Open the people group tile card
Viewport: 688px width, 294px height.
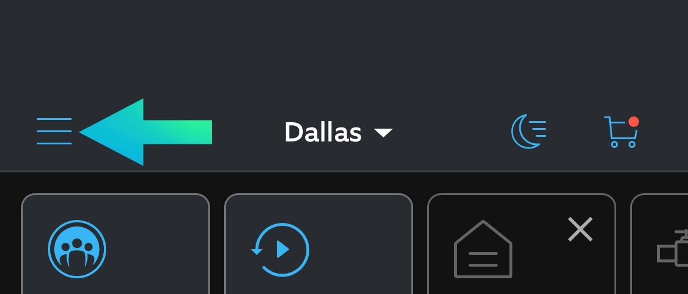pos(116,244)
